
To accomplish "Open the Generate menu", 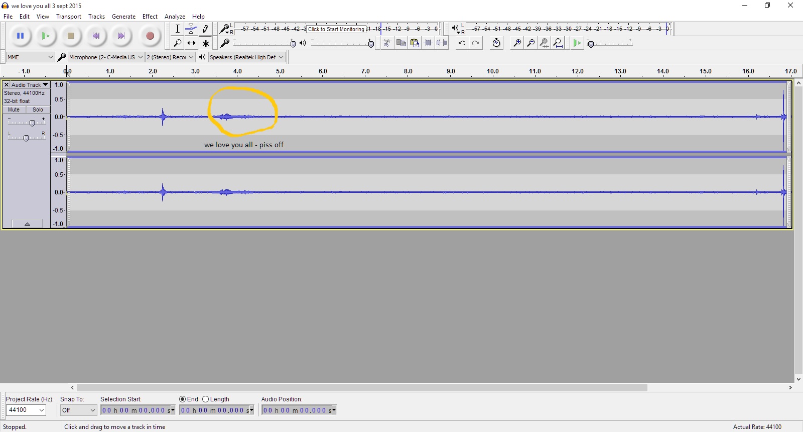I will tap(123, 17).
